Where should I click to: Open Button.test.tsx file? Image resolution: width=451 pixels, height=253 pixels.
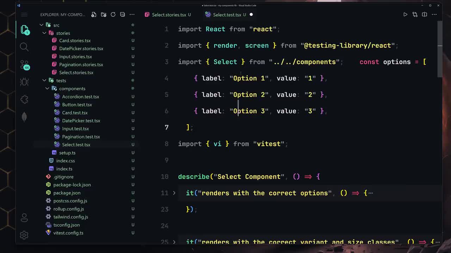[x=77, y=105]
